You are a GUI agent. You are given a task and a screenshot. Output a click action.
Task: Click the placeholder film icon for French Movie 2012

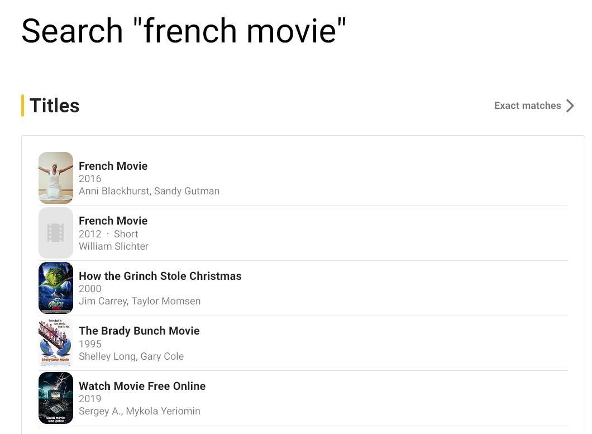tap(56, 233)
